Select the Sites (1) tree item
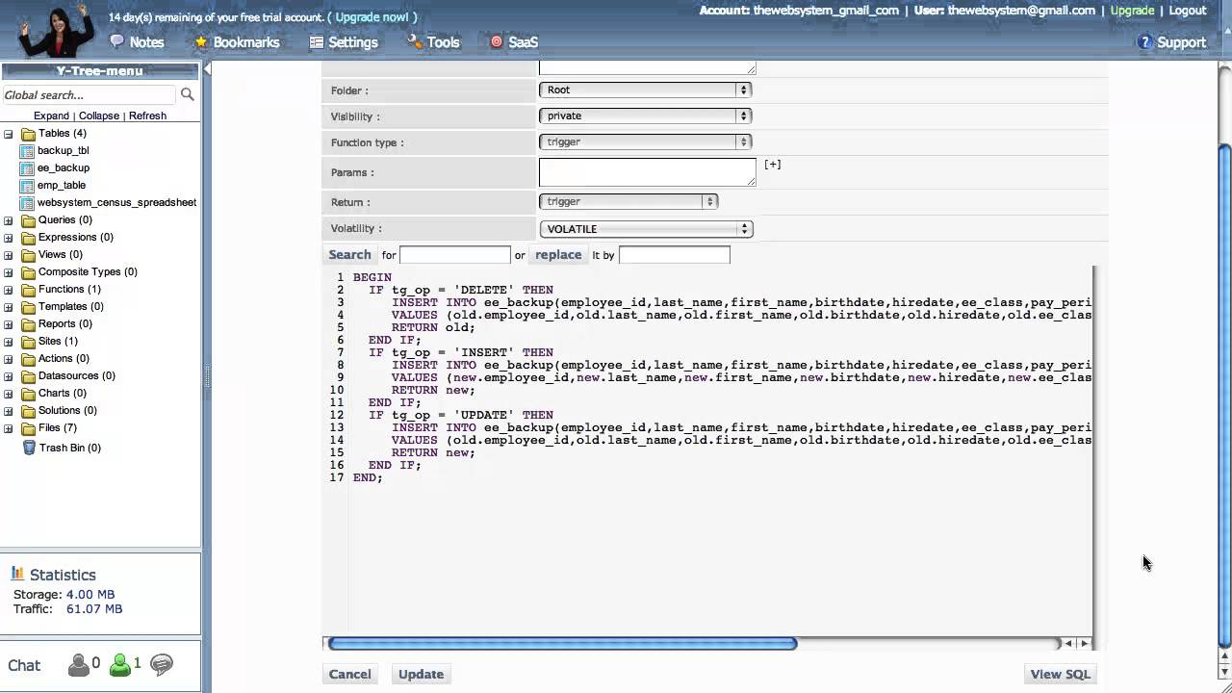Screen dimensions: 1232x693 pyautogui.click(x=58, y=342)
